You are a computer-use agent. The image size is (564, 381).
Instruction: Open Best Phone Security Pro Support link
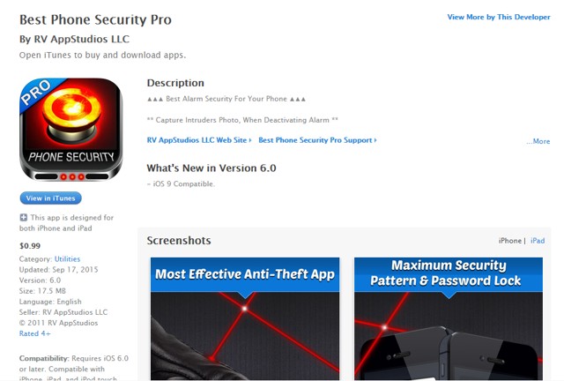click(315, 140)
